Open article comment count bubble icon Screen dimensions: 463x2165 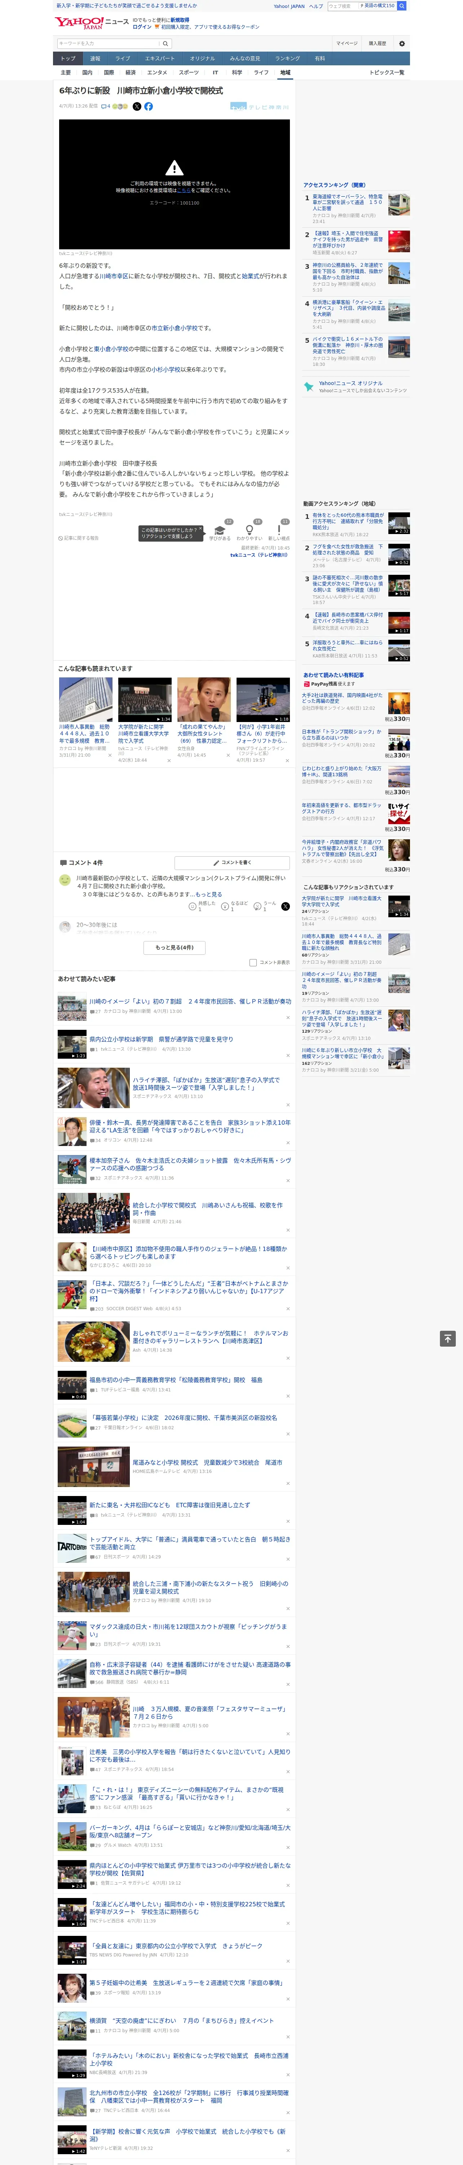tap(104, 107)
